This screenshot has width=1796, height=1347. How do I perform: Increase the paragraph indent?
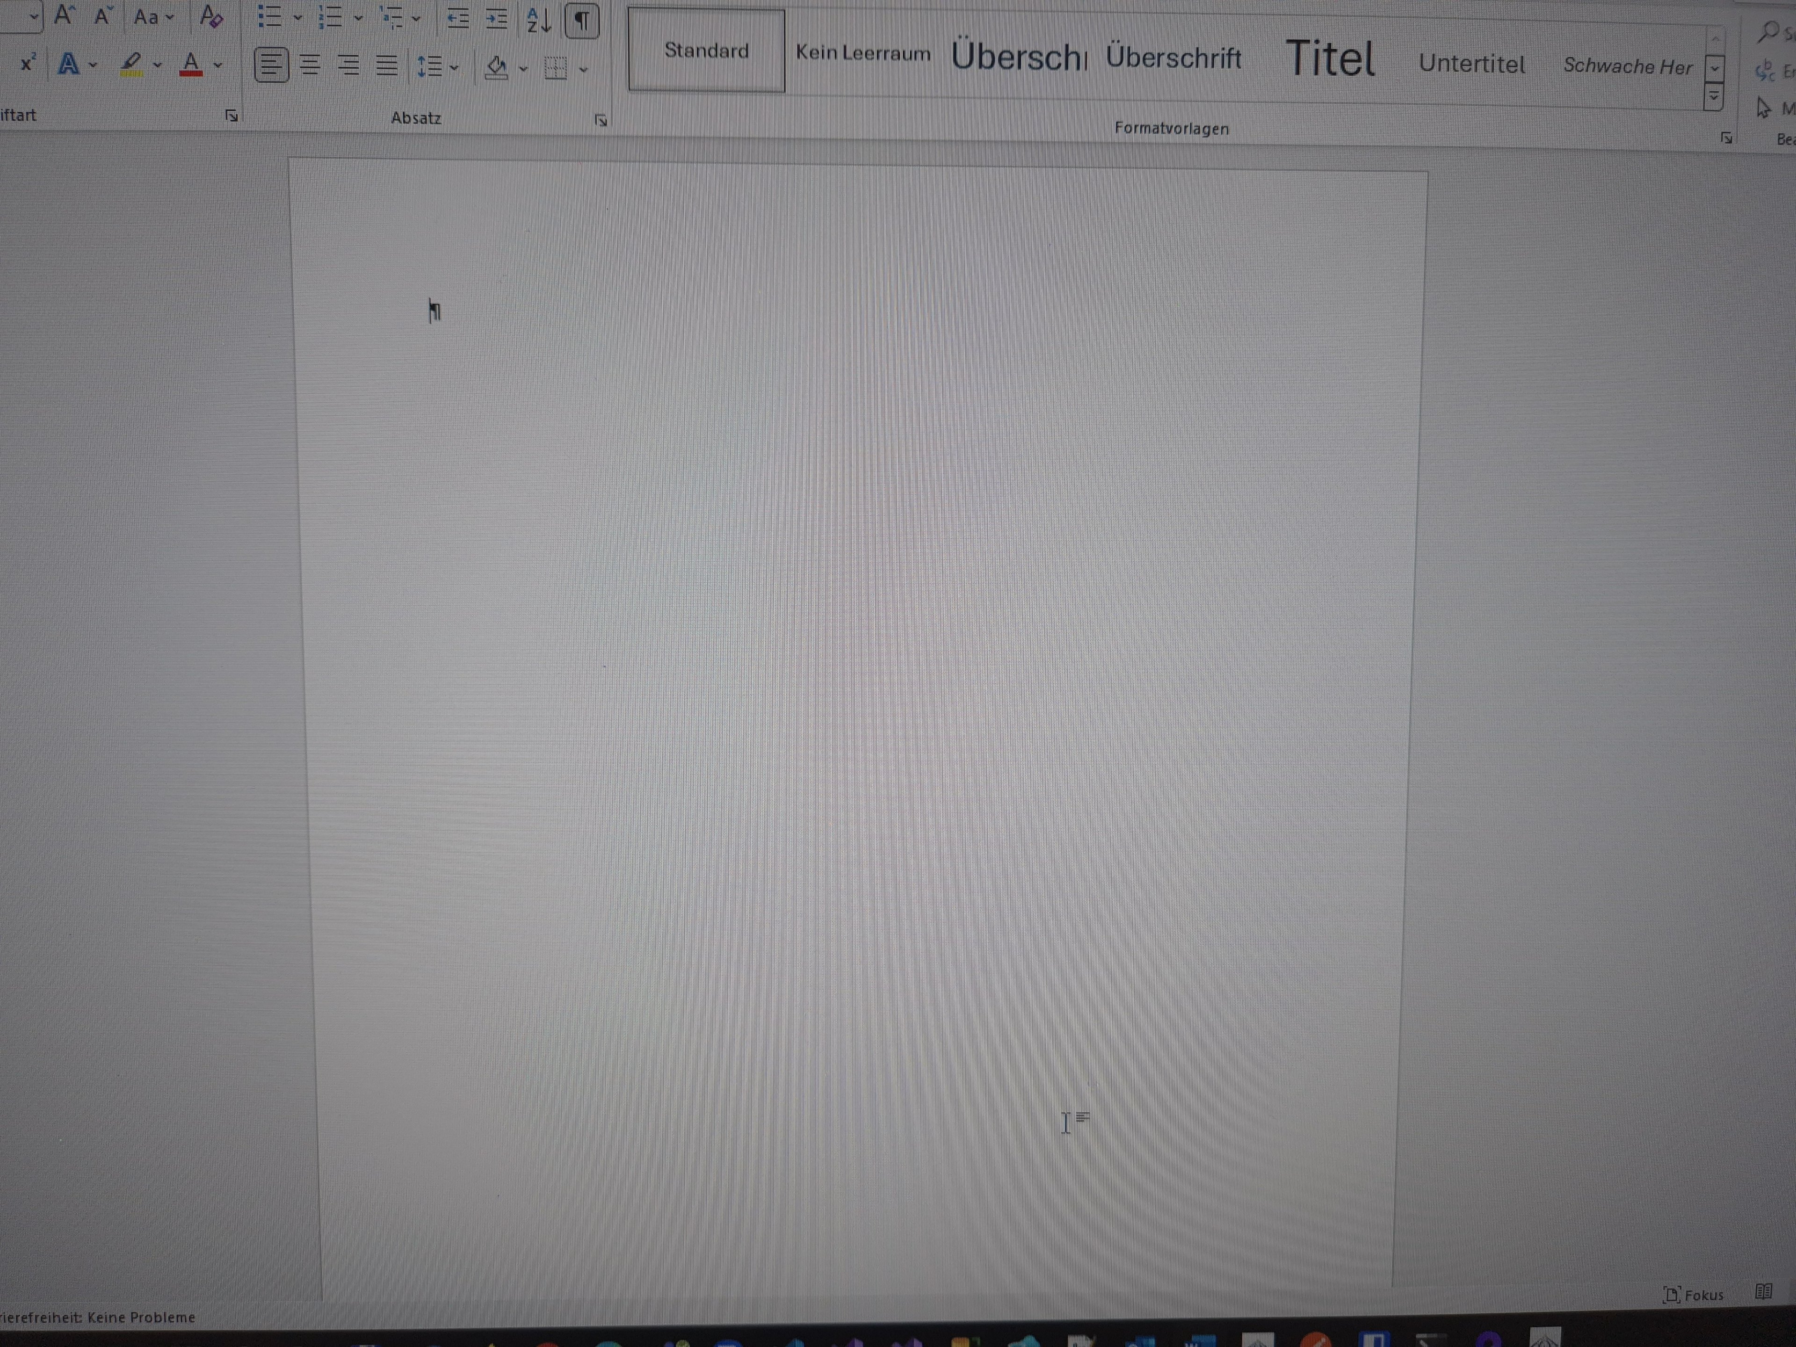tap(496, 19)
